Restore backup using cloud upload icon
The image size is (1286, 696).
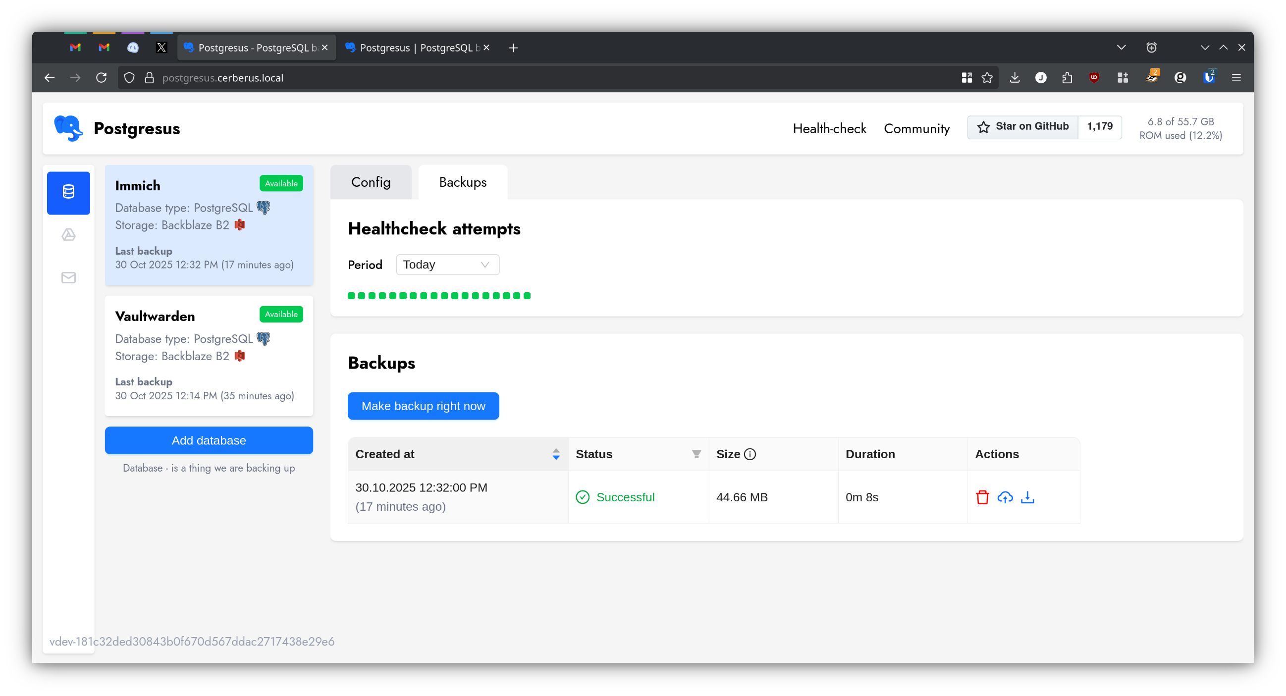[x=1005, y=497]
